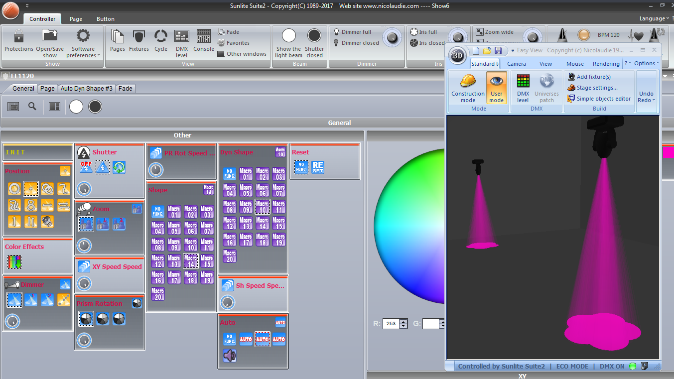674x379 pixels.
Task: Select Macro 20 in the Shape panel
Action: point(157,294)
